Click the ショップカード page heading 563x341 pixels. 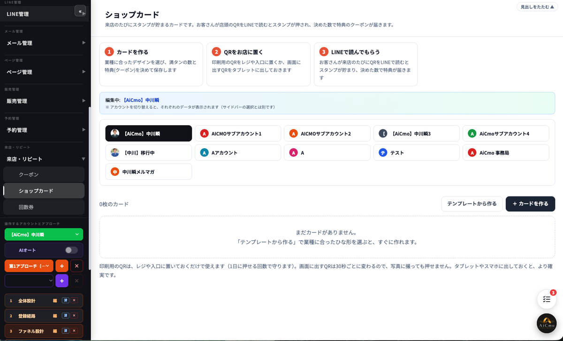[x=132, y=15]
